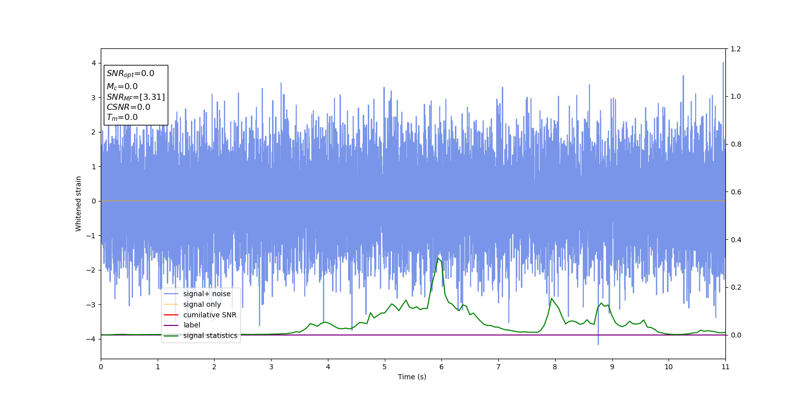Screen dimensions: 806x403
Task: Click the red 'cumilative SNR' legend line
Action: pyautogui.click(x=171, y=315)
